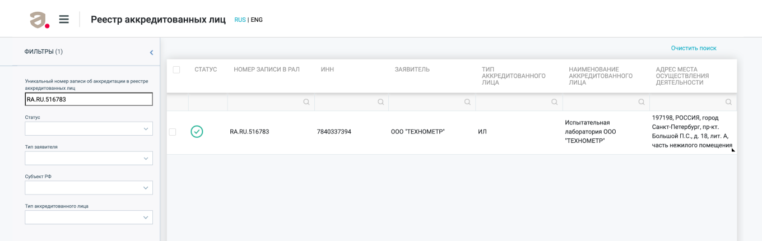
Task: Collapse the filters panel with chevron
Action: (151, 52)
